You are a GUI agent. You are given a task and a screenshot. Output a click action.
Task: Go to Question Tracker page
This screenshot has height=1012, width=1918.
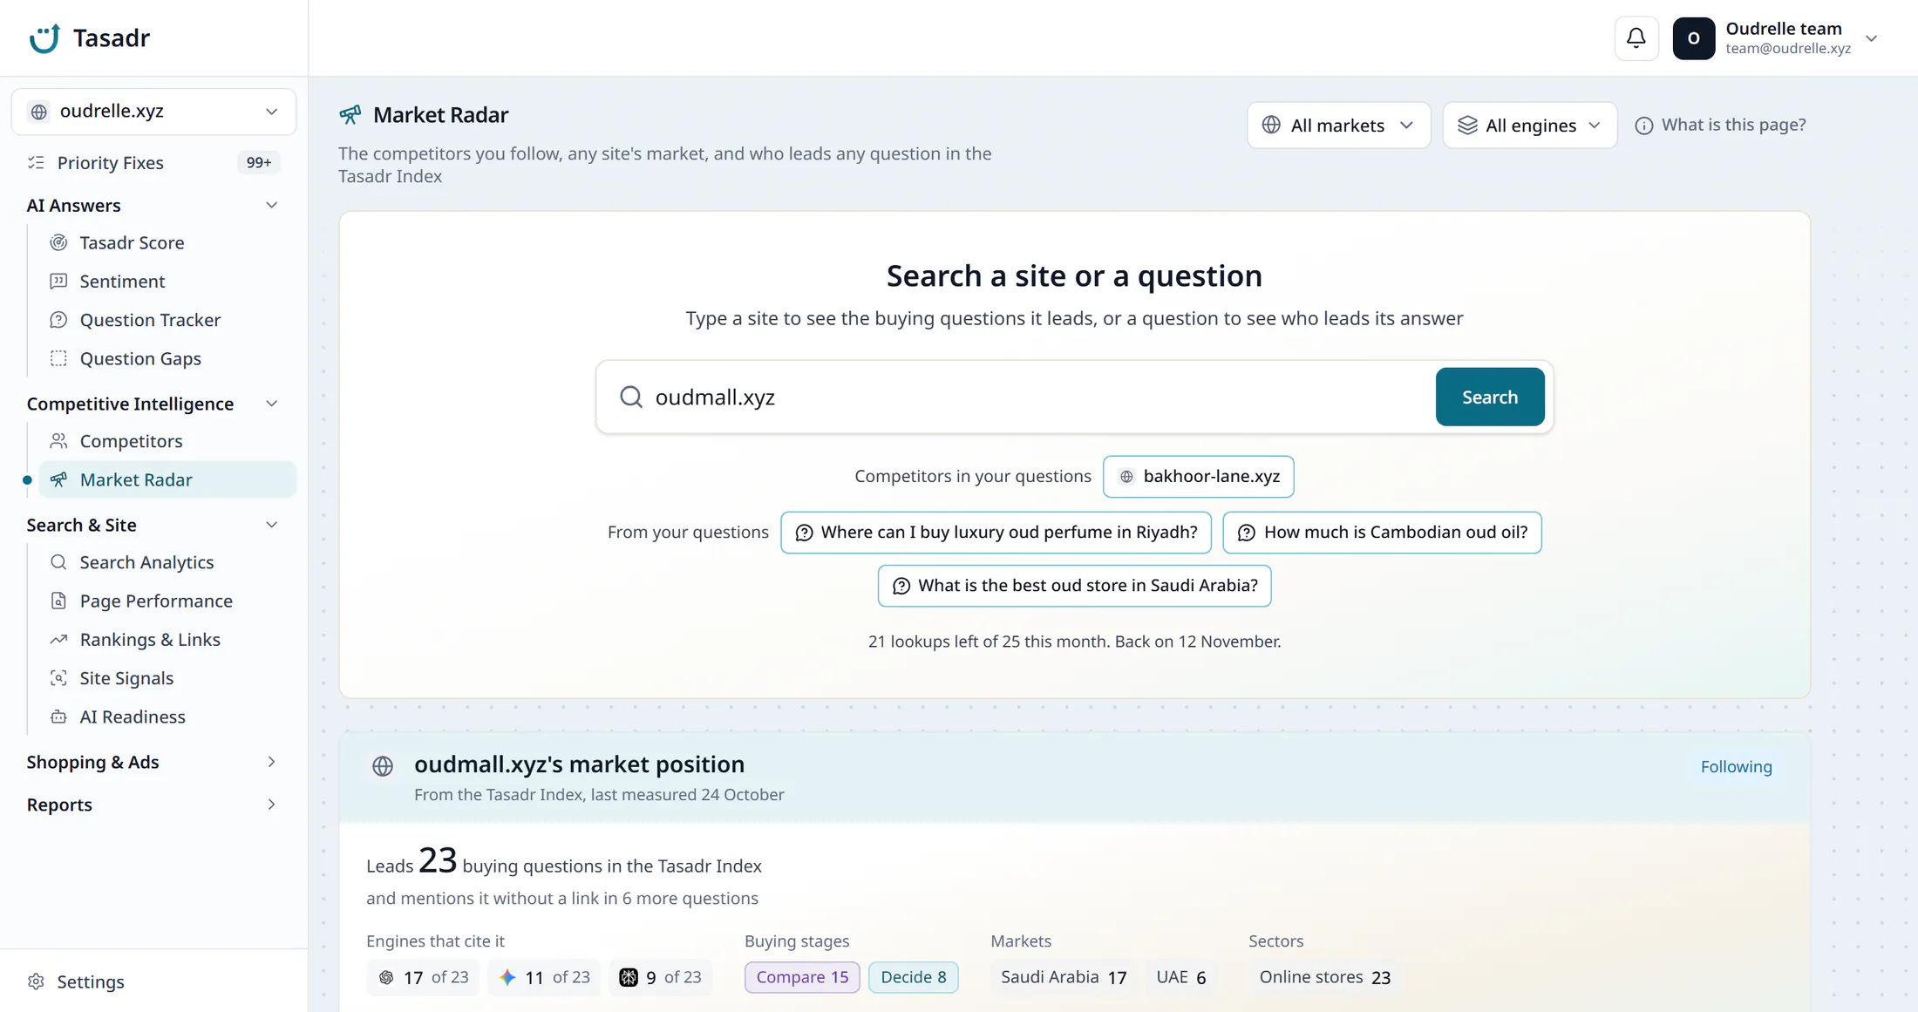tap(150, 320)
